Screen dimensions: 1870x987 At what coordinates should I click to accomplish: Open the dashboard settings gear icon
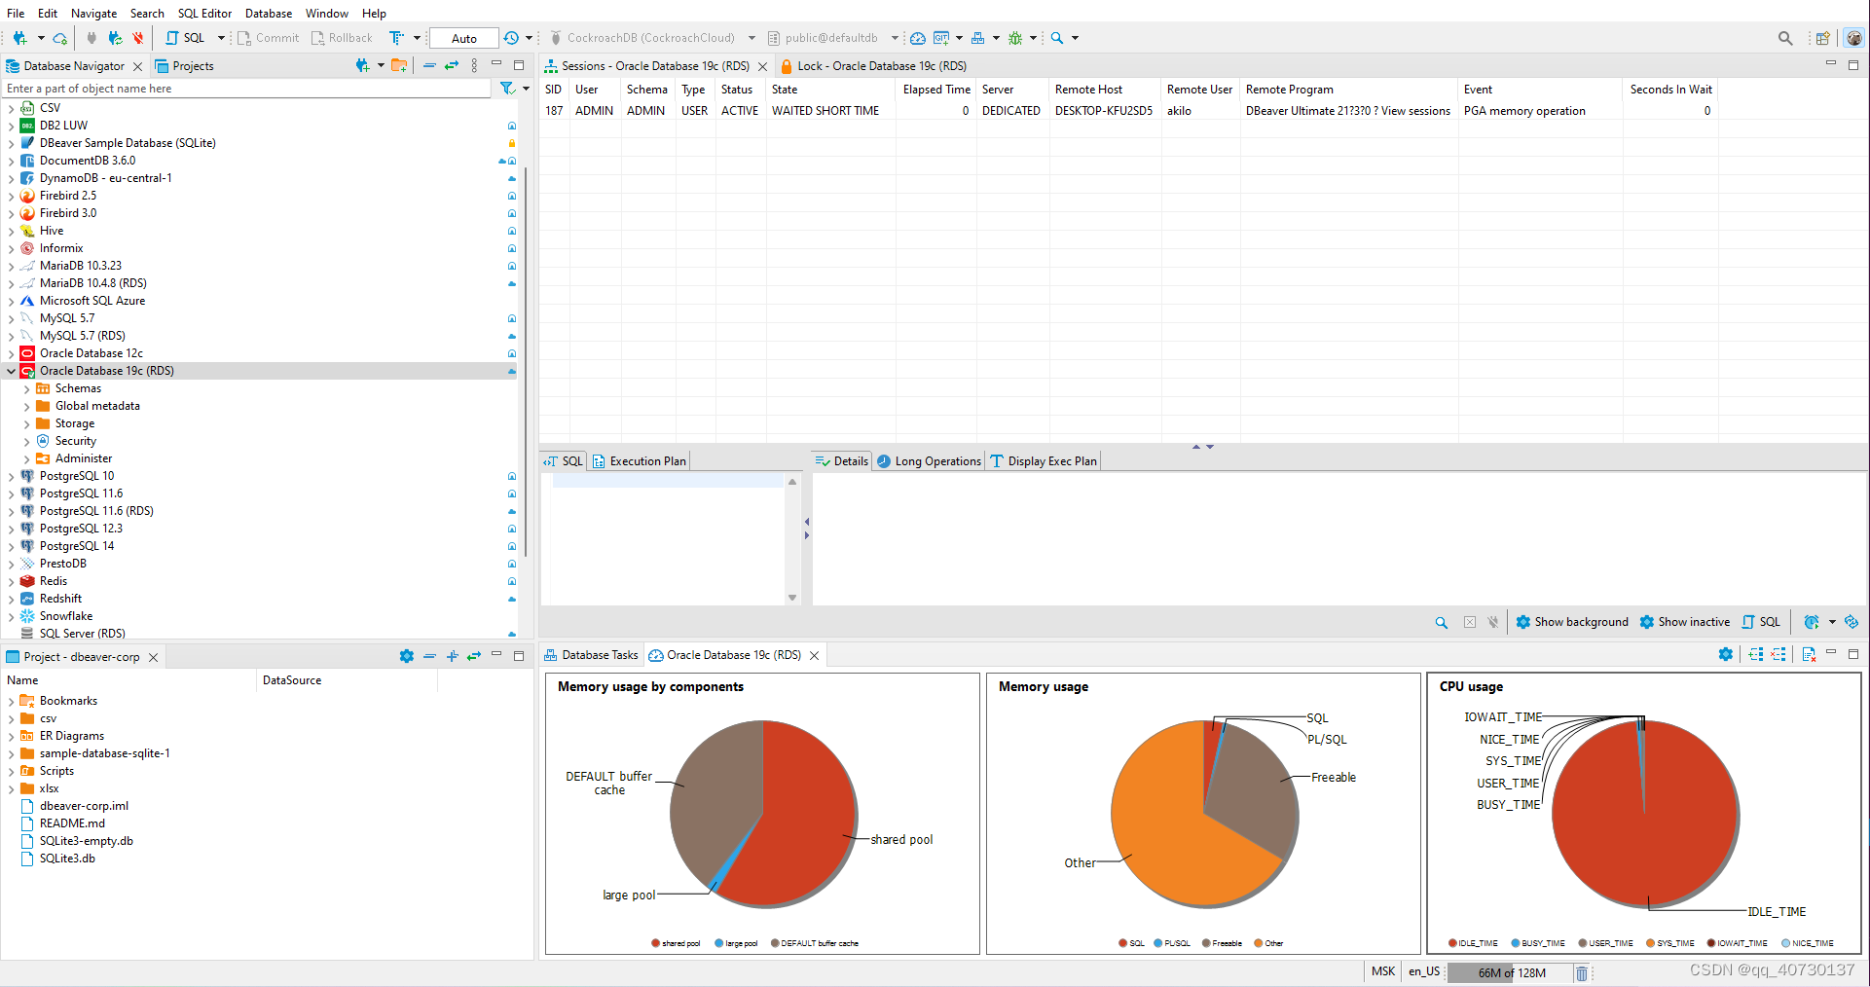click(x=1726, y=654)
